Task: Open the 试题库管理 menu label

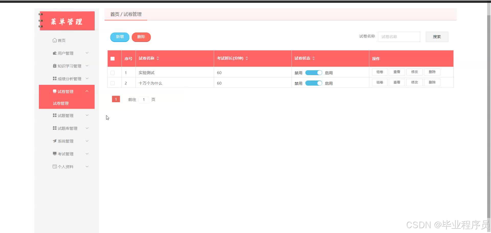Action: (68, 128)
